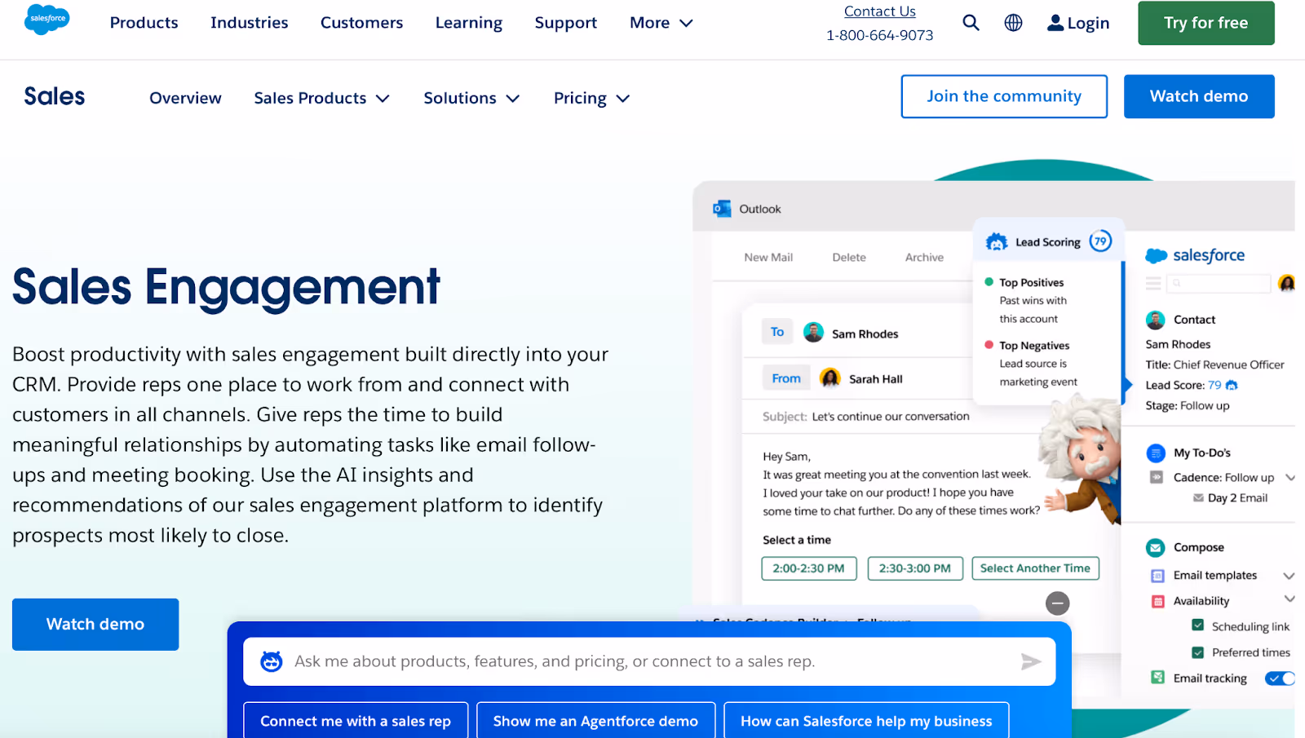
Task: Go to the Overview tab
Action: pos(185,98)
